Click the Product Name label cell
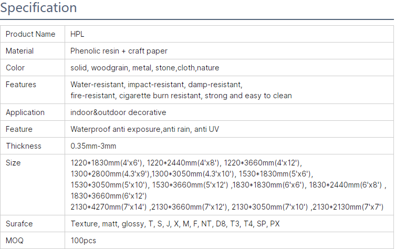This screenshot has height=249, width=395. click(x=30, y=34)
